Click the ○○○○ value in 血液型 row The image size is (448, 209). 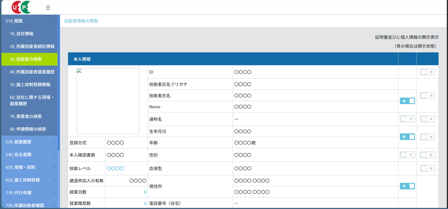point(242,168)
